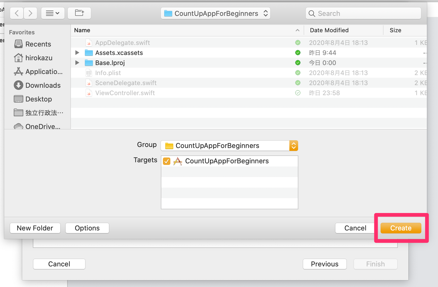
Task: Open the hirokazu home folder
Action: click(x=33, y=58)
